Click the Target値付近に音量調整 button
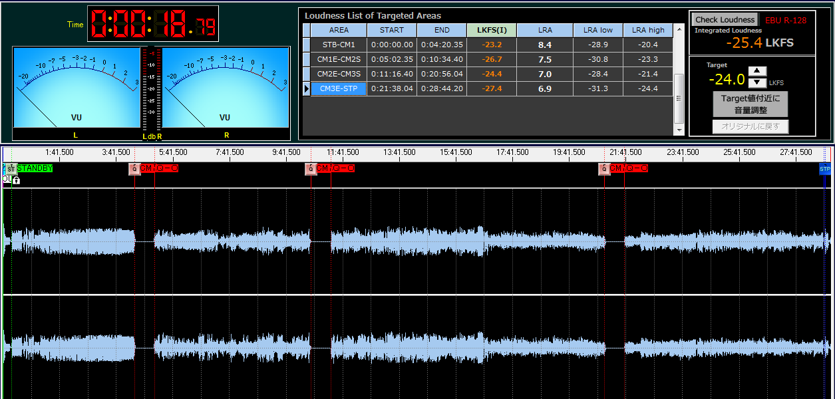 [751, 104]
